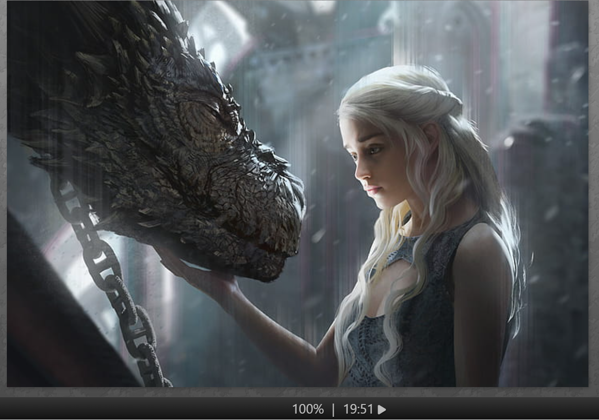Click the dragon and woman artwork image
599x420 pixels.
(298, 194)
